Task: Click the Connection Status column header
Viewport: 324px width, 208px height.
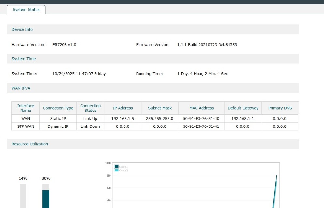Action: (90, 108)
